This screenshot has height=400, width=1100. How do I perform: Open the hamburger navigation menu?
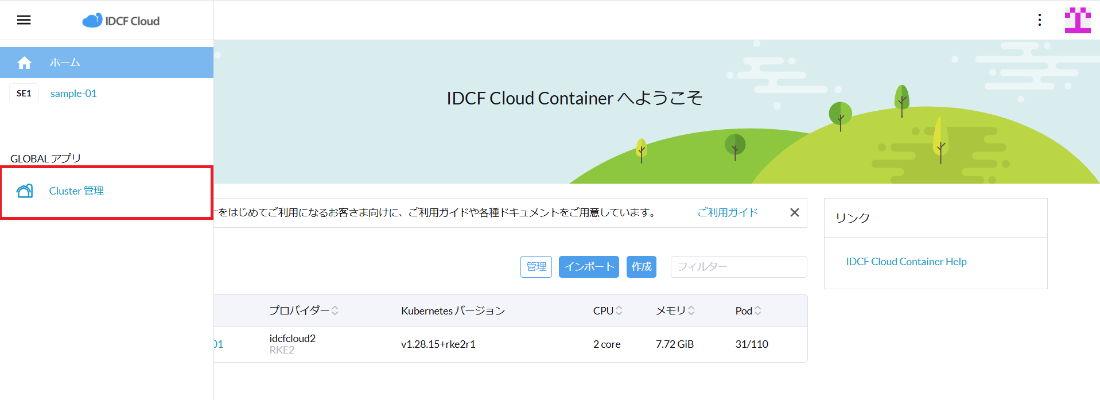coord(24,20)
